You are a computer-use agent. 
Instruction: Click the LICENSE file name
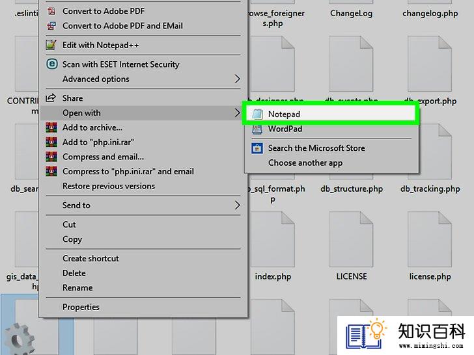point(352,276)
